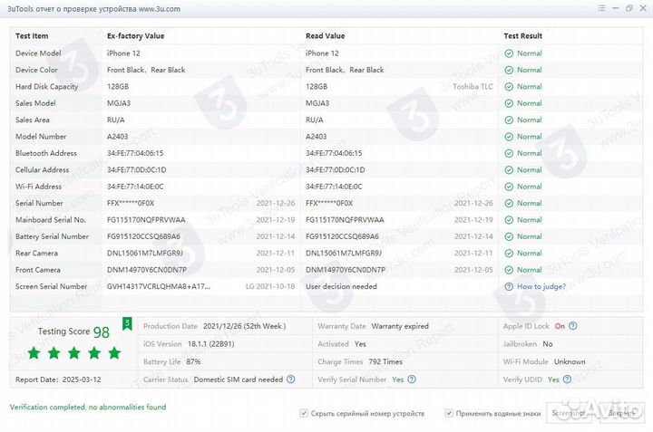Click the 'User decision needed' read value
Image resolution: width=653 pixels, height=432 pixels.
(x=341, y=286)
